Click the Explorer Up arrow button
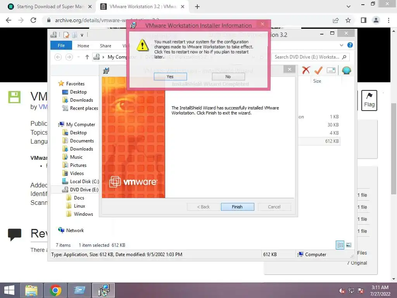 (87, 57)
